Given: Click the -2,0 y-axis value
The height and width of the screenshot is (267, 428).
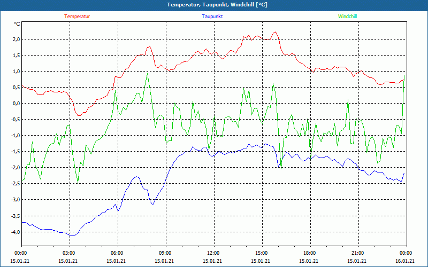Looking at the screenshot, I should (16, 168).
